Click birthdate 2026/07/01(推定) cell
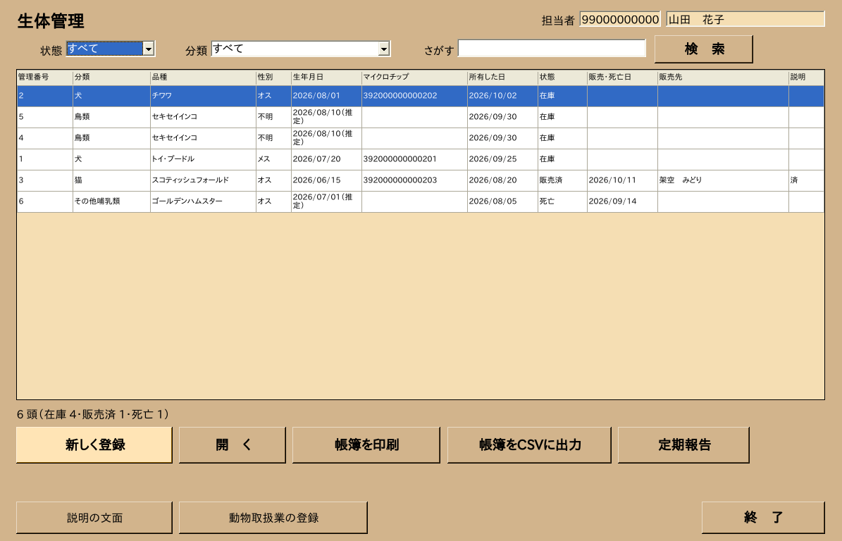The height and width of the screenshot is (541, 842). (x=326, y=201)
